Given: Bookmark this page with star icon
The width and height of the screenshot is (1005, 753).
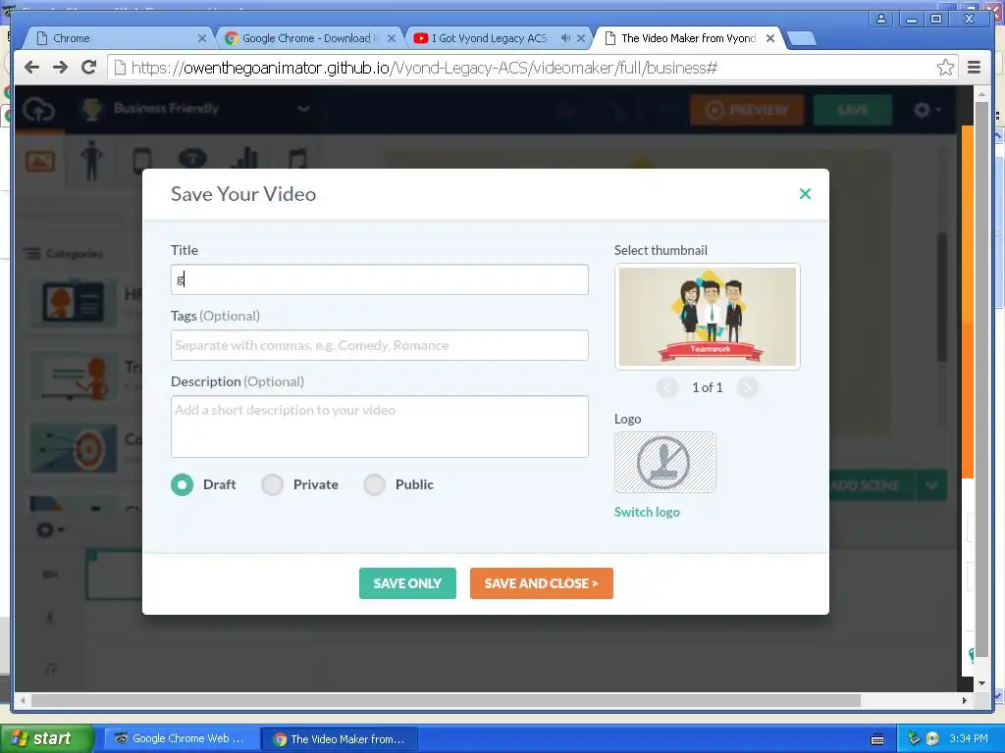Looking at the screenshot, I should 945,68.
